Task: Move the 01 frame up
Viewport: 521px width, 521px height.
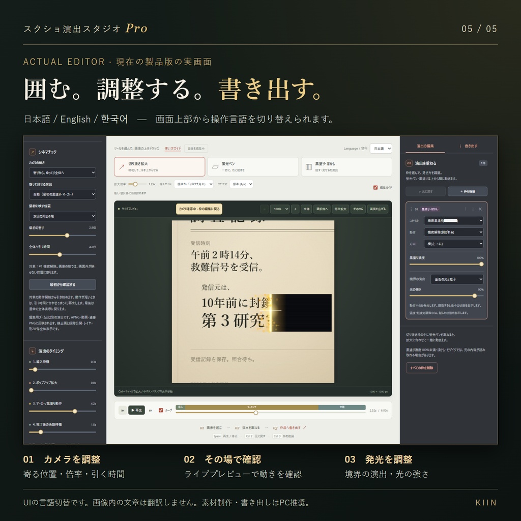Action: click(x=466, y=209)
